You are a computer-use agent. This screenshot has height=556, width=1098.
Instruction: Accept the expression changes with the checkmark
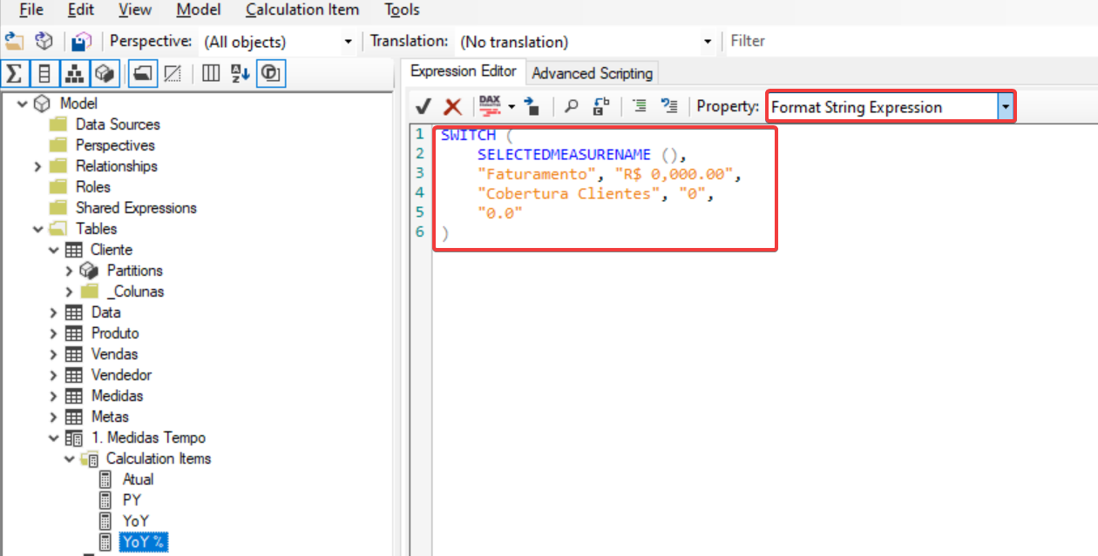click(423, 105)
